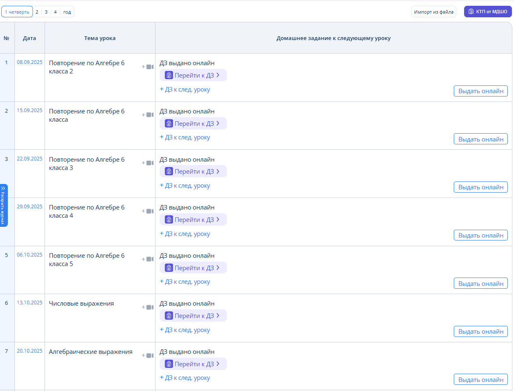Image resolution: width=514 pixels, height=391 pixels.
Task: Click video icon next to Числовые выражения
Action: 148,307
